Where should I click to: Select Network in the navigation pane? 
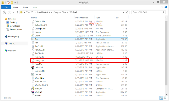[x=12, y=50]
